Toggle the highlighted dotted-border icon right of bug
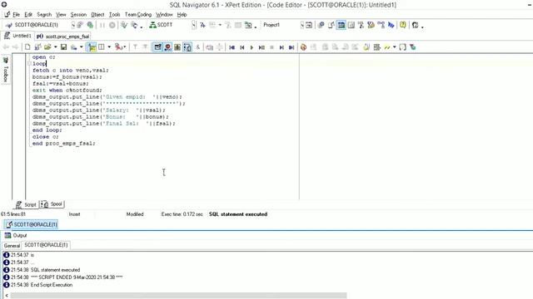Image resolution: width=533 pixels, height=299 pixels. 187,47
